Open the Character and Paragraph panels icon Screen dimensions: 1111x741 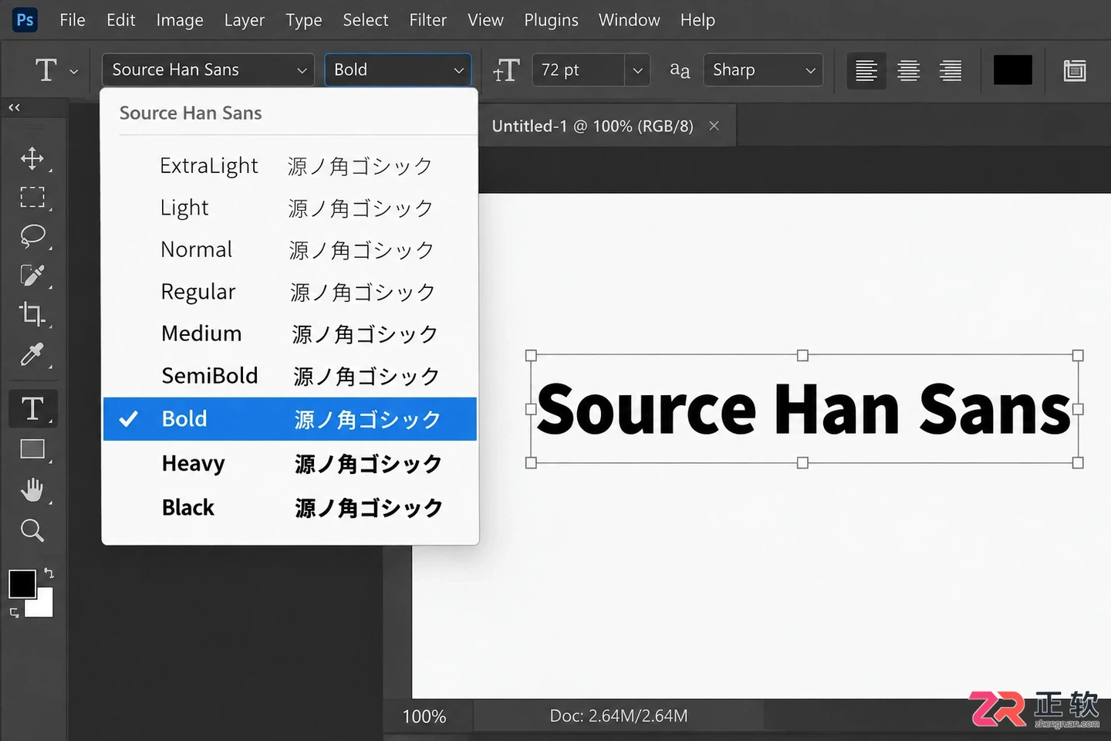coord(1075,70)
